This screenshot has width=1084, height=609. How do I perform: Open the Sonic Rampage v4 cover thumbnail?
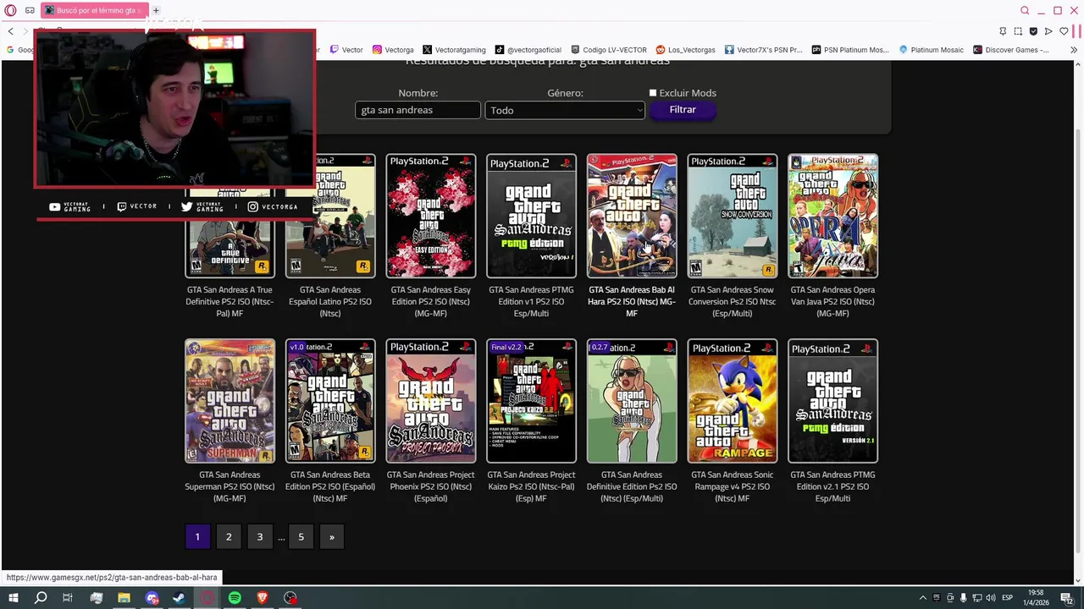733,401
